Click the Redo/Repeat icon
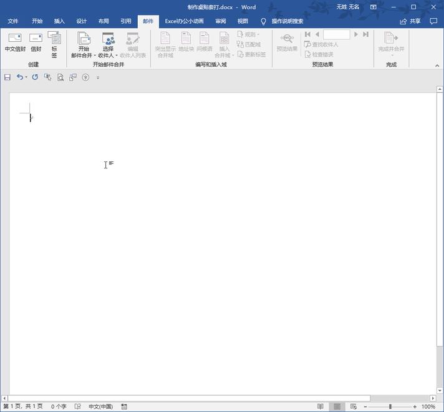 coord(35,77)
